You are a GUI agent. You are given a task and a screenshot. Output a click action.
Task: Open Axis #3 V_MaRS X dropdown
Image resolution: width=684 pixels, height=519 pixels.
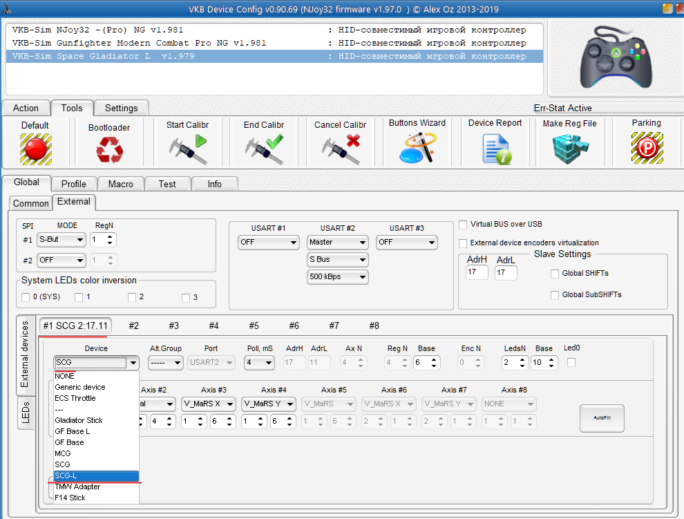209,404
